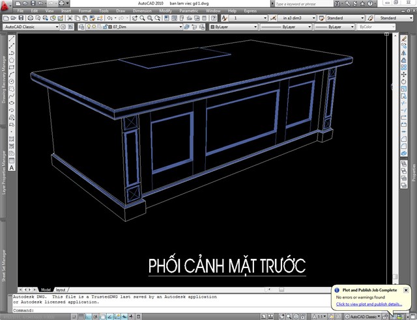Click 'Click to view plot and publish details' link
This screenshot has width=417, height=320.
(369, 304)
